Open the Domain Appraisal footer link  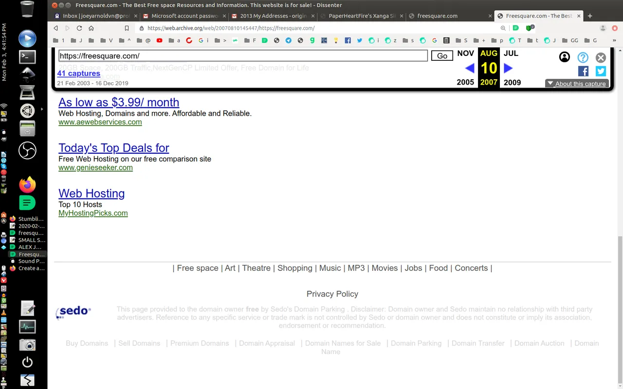point(267,343)
